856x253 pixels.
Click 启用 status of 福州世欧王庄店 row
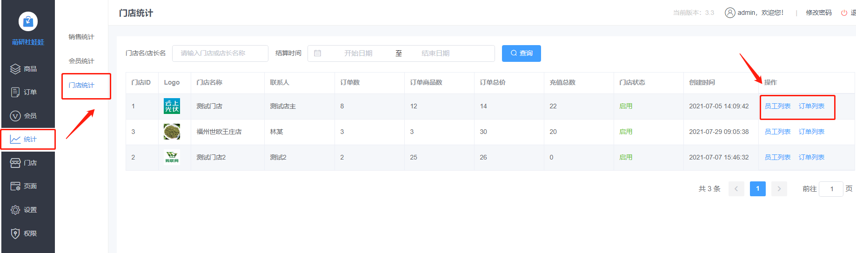tap(626, 132)
